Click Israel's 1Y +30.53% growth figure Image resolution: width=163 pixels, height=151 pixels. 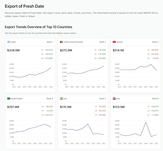point(49,50)
